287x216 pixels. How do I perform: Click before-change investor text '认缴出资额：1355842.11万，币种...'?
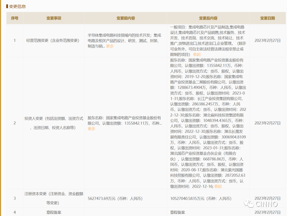point(132,123)
